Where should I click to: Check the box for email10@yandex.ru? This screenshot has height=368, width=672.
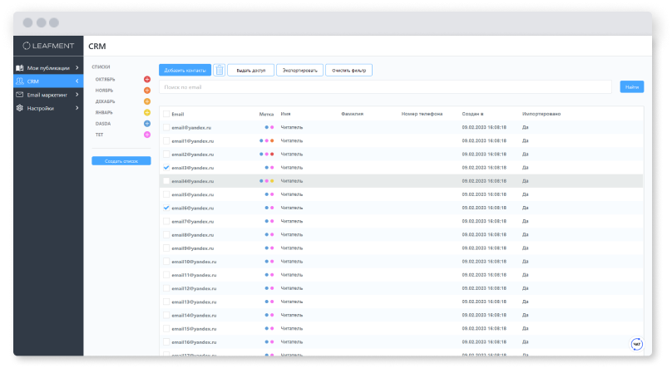pos(166,262)
